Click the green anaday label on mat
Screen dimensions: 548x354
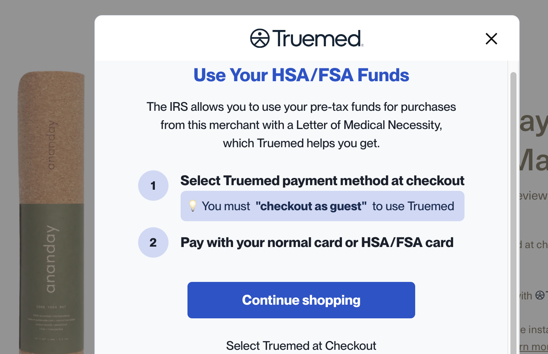coord(52,279)
